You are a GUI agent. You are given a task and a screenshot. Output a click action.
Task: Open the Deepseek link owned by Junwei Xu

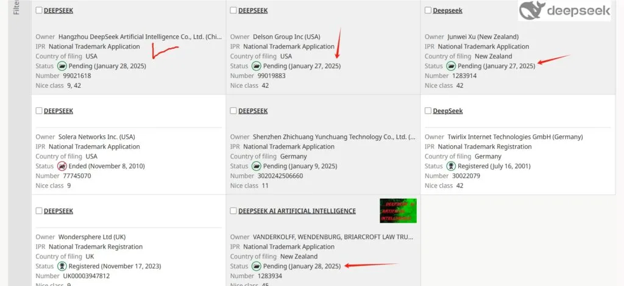coord(448,11)
